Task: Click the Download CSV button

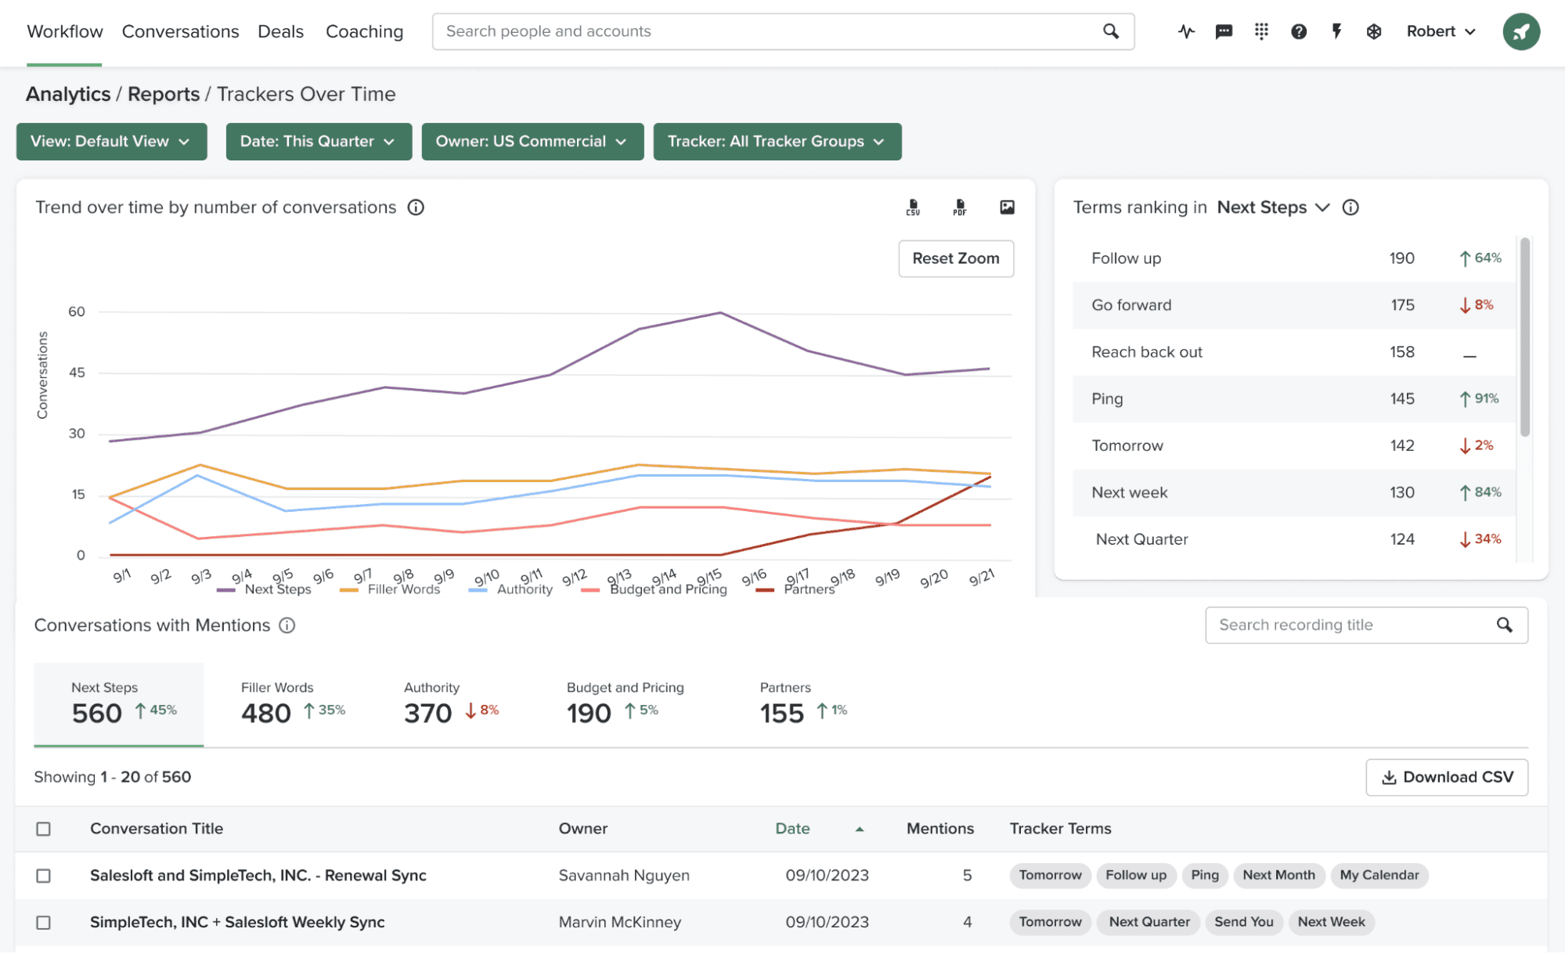Action: coord(1447,777)
